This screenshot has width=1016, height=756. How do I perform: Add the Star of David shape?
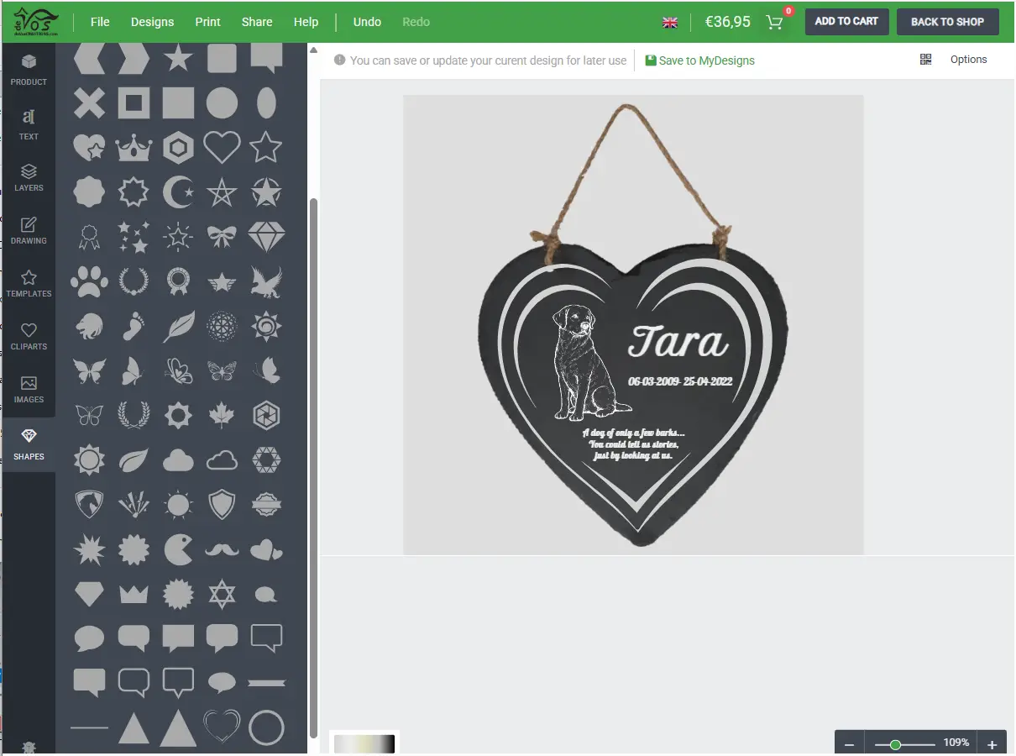click(x=222, y=594)
